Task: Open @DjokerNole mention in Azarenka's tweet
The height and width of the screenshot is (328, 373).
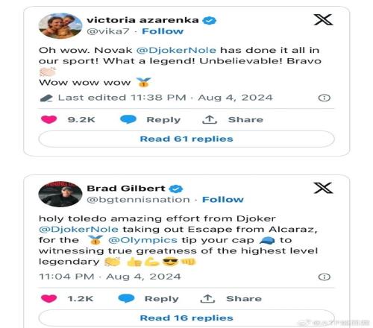Action: (x=176, y=50)
